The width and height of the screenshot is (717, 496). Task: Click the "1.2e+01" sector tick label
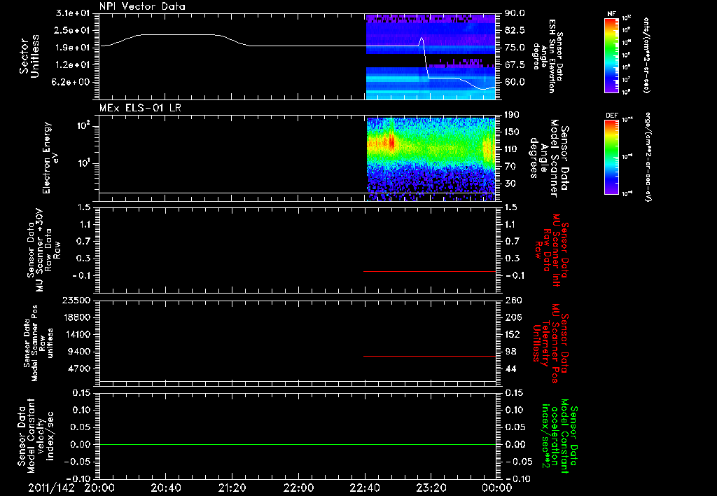pyautogui.click(x=73, y=65)
